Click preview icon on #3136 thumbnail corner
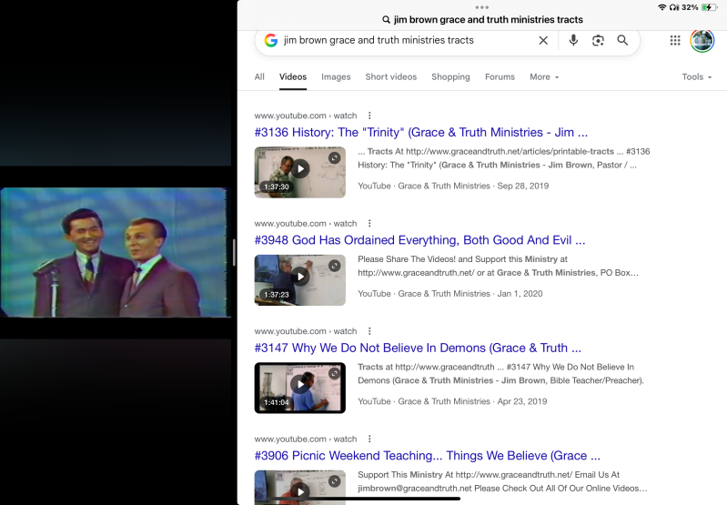Image resolution: width=727 pixels, height=505 pixels. point(334,158)
